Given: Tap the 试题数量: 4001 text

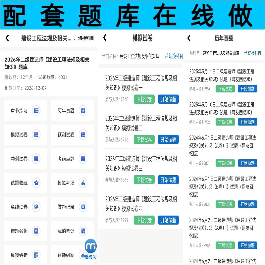Looking at the screenshot, I should point(53,77).
